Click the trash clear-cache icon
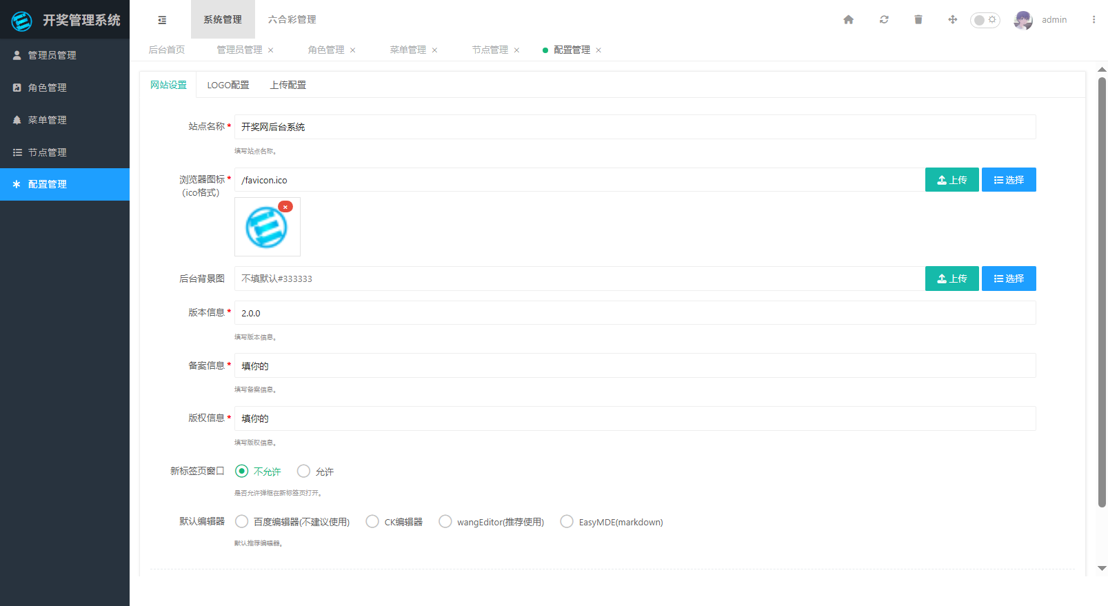Image resolution: width=1108 pixels, height=606 pixels. (918, 19)
